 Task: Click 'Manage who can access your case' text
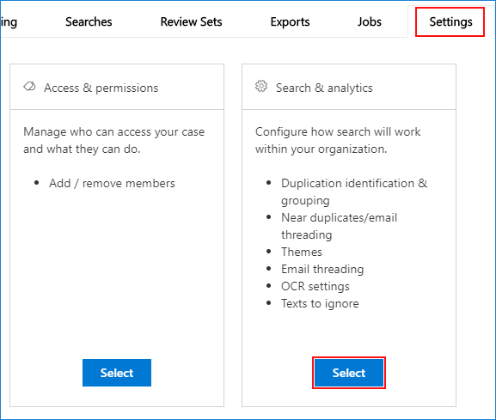[113, 131]
